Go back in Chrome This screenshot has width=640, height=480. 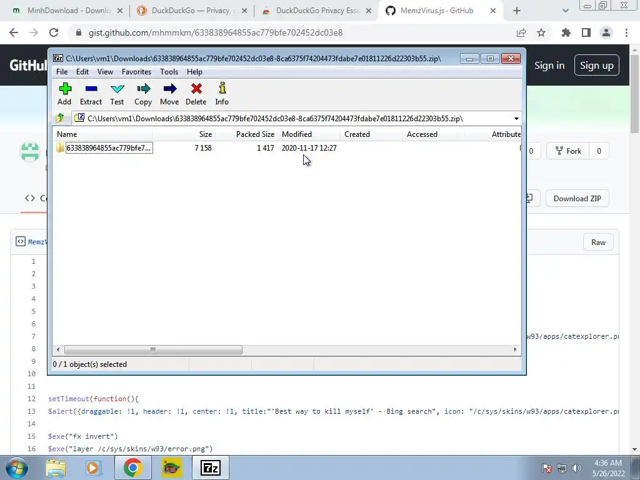point(14,32)
